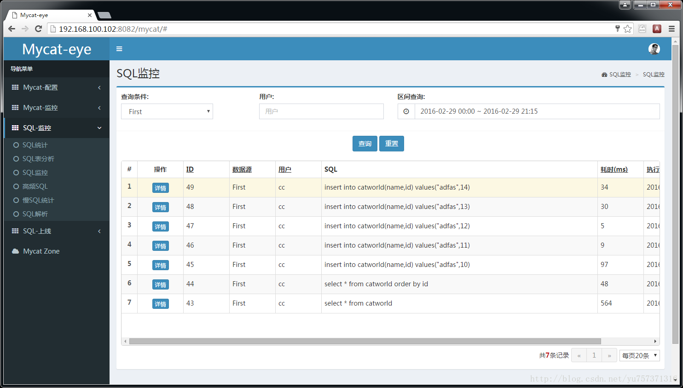Select page 1 in pagination

pyautogui.click(x=594, y=355)
